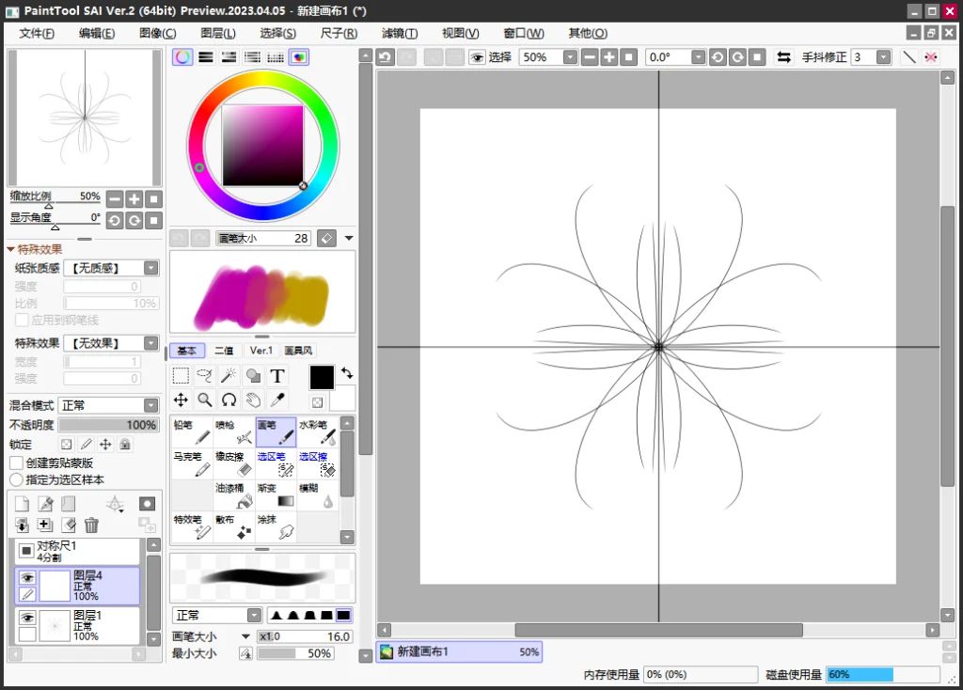
Task: Click the trash icon to delete layer
Action: 91,525
